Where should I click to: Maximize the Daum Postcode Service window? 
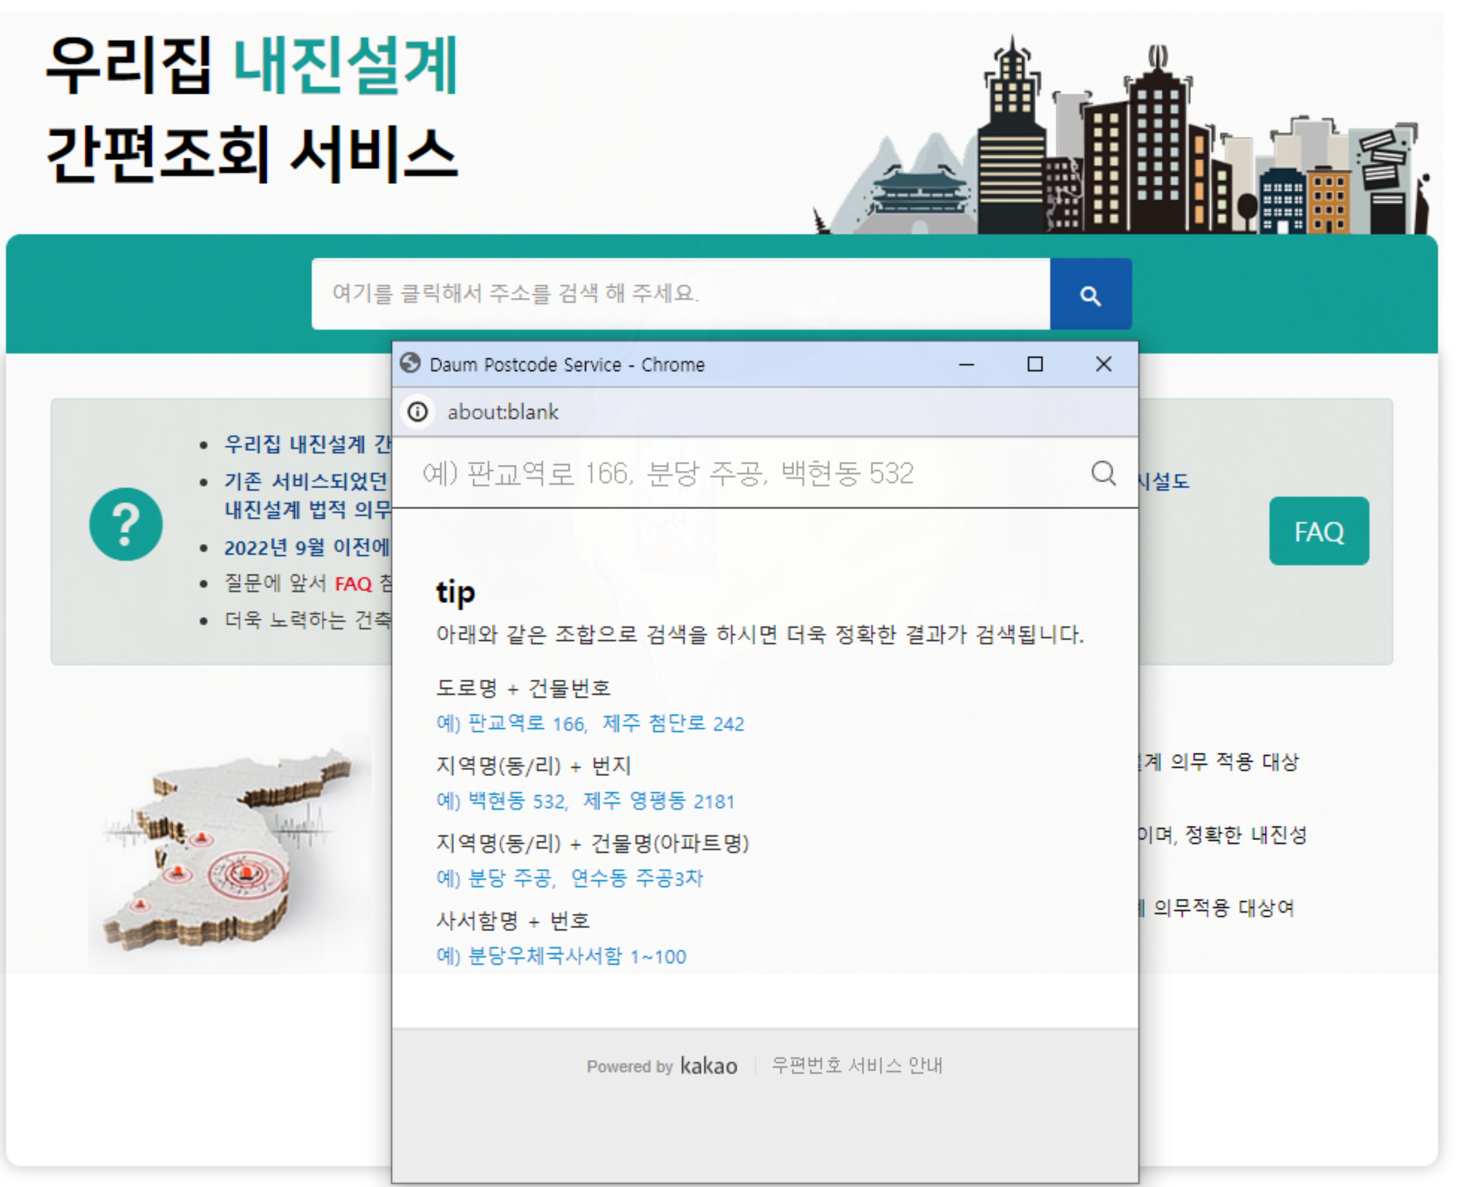click(x=1035, y=364)
